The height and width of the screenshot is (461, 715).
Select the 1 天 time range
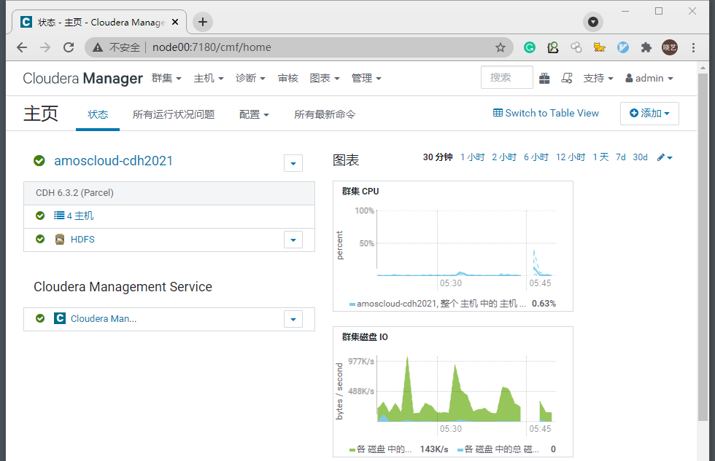600,157
